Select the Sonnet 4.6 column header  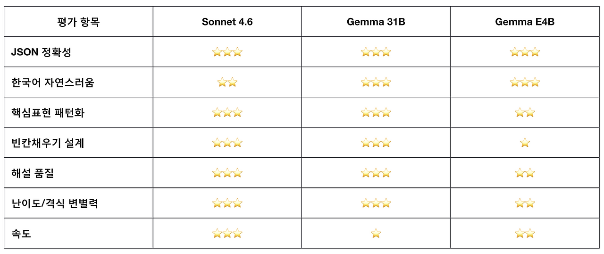(227, 22)
